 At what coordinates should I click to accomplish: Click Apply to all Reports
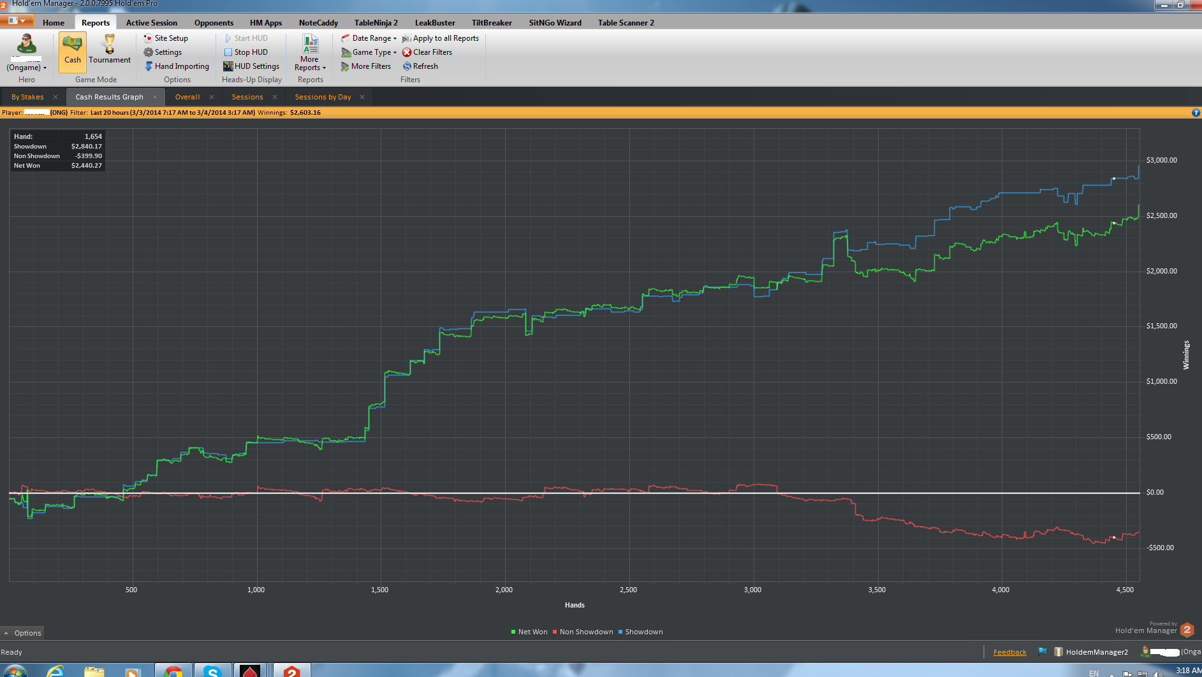pyautogui.click(x=440, y=38)
